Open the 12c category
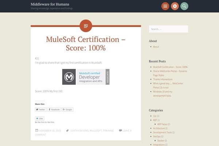Screen dimensions: 219x146 coord(155,116)
